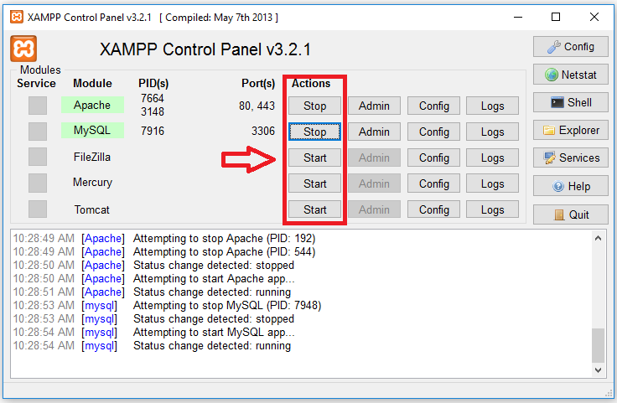
Task: View the Mercury Logs
Action: (x=492, y=183)
